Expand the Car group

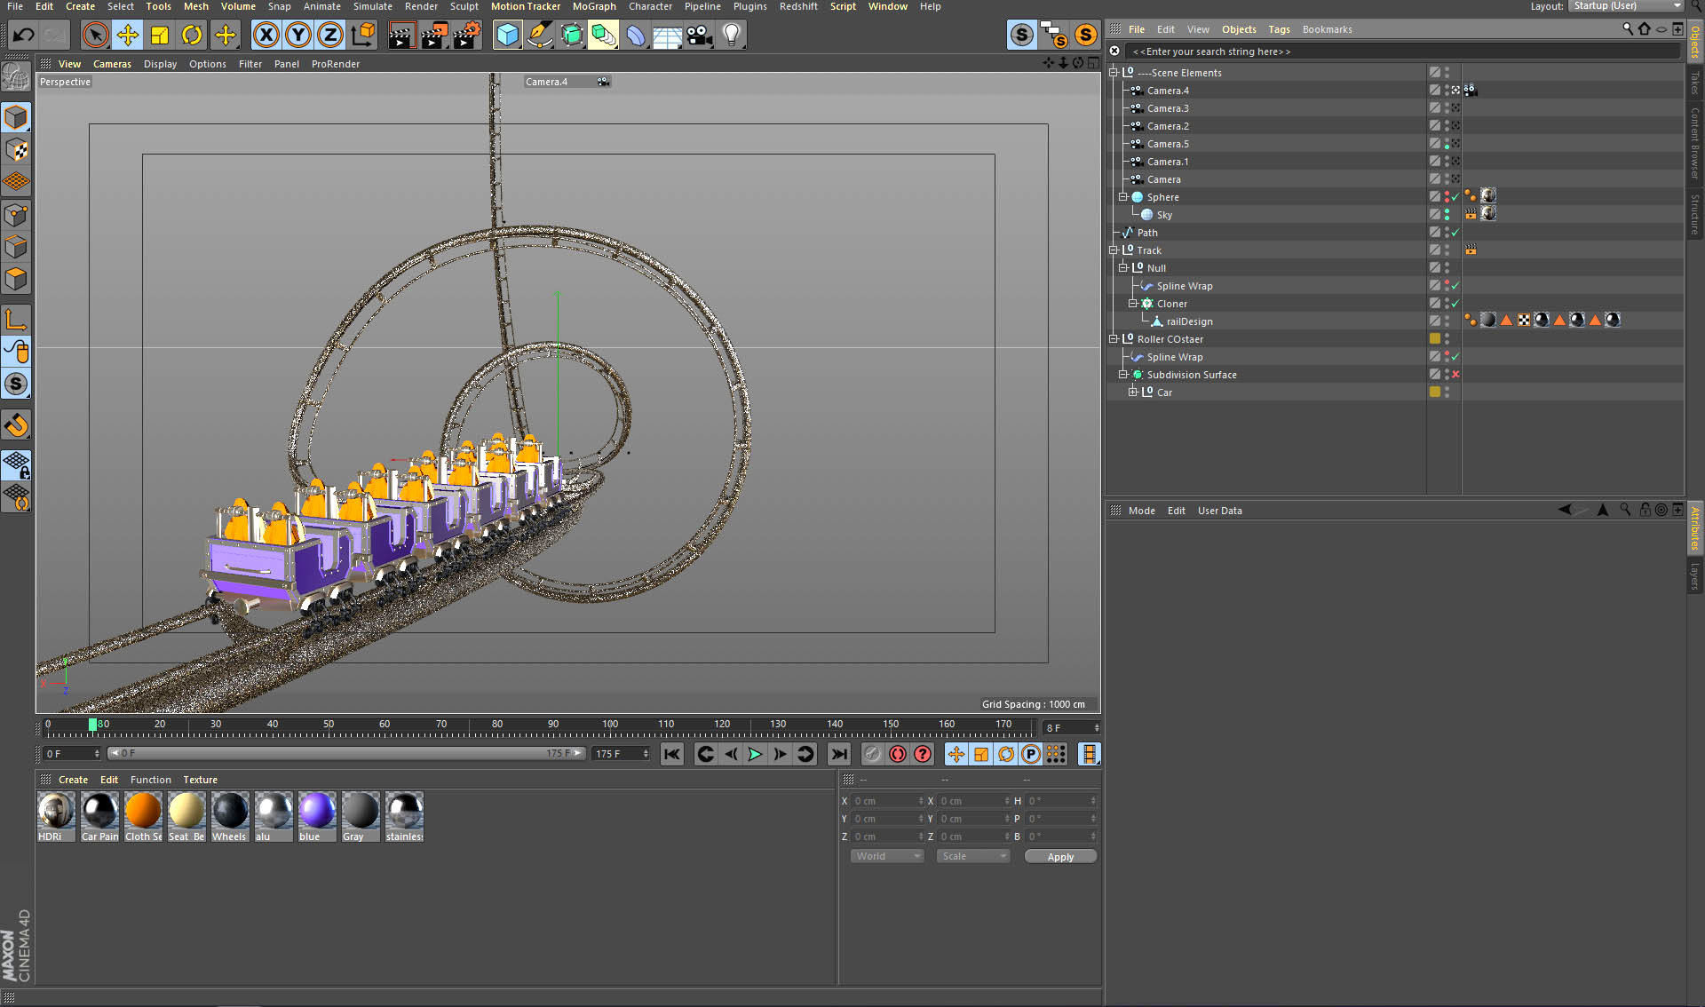point(1132,392)
